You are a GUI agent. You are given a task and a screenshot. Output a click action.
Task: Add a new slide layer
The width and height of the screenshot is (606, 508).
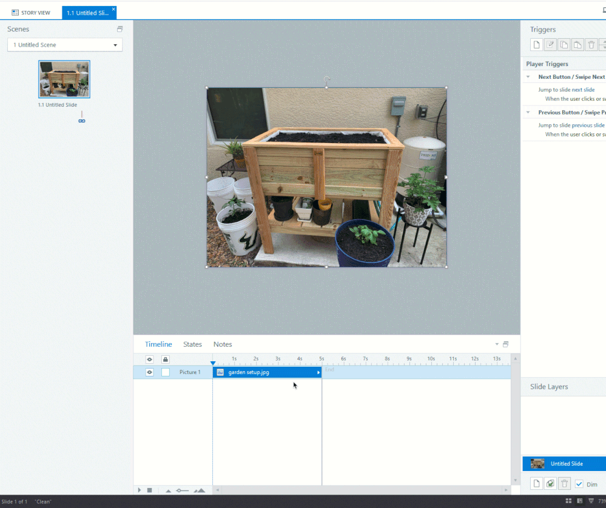[536, 484]
